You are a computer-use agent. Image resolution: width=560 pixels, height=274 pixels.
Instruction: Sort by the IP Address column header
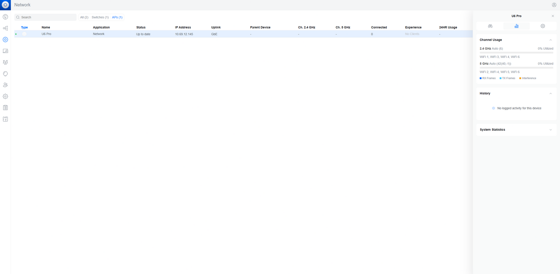pyautogui.click(x=183, y=27)
